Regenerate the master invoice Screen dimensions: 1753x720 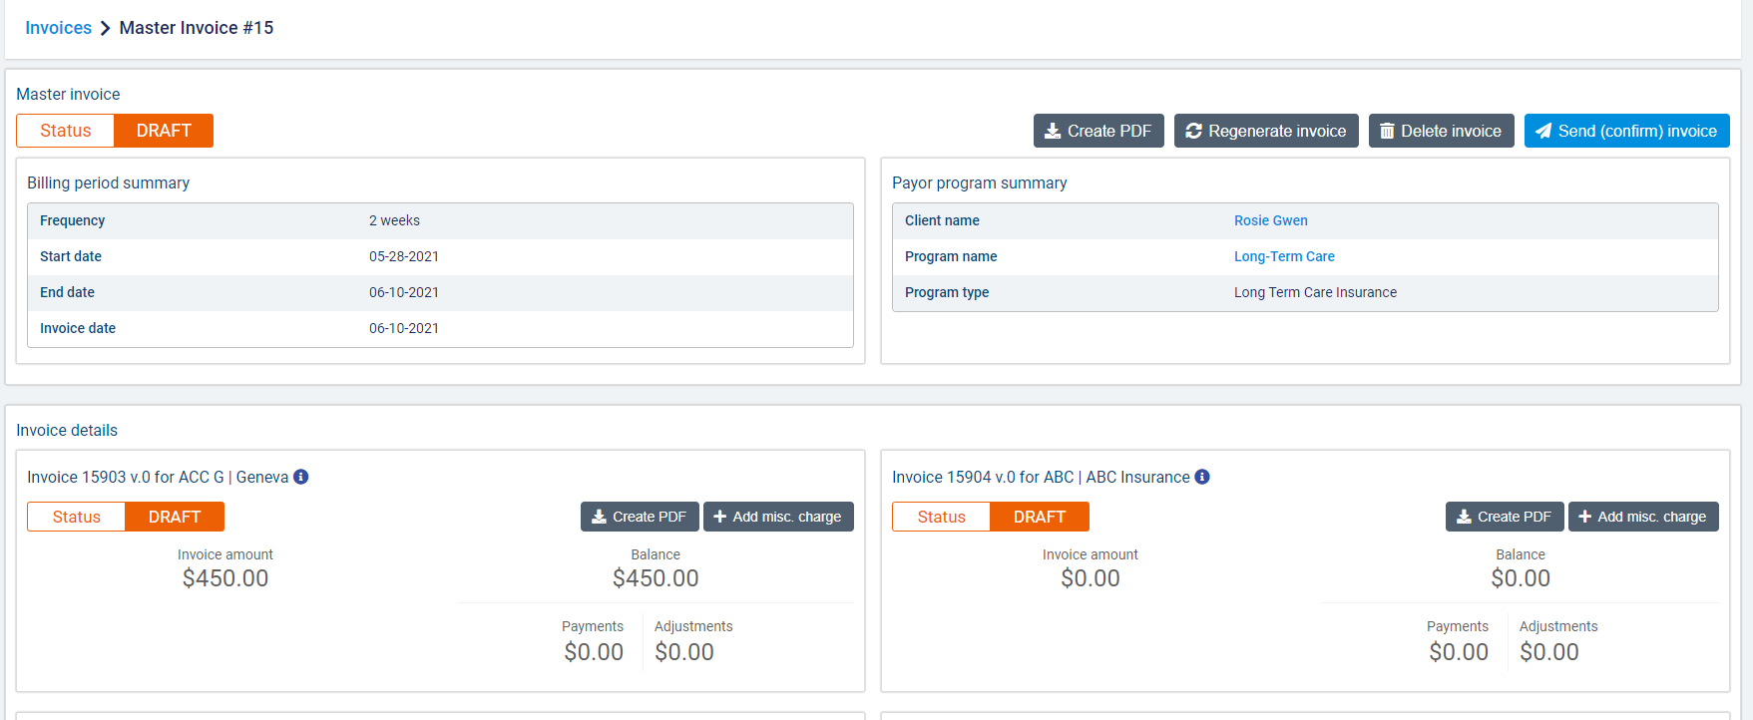1265,131
